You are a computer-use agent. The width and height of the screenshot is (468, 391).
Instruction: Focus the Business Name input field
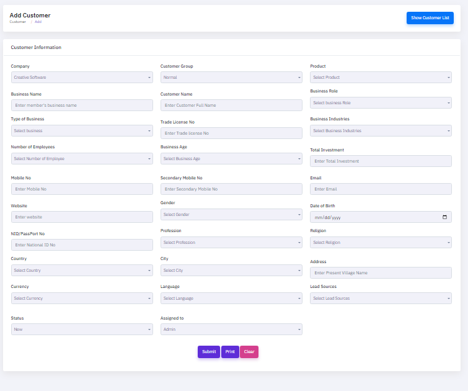(x=82, y=106)
